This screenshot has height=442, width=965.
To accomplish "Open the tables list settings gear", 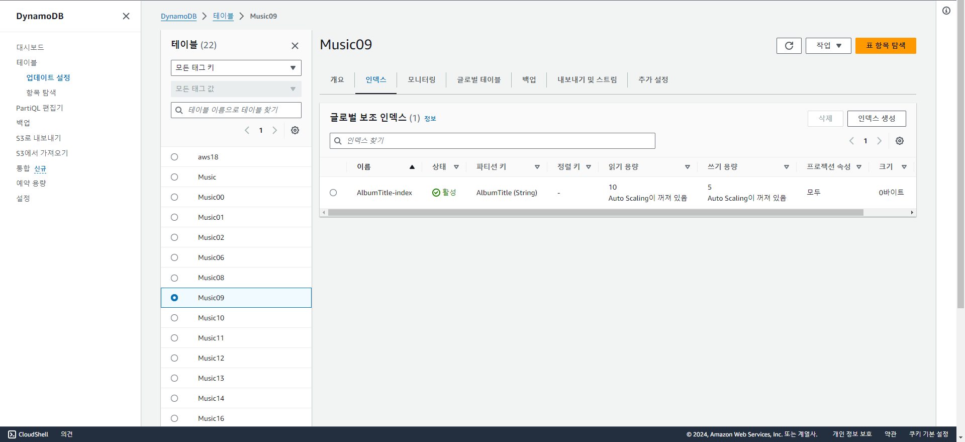I will 295,130.
